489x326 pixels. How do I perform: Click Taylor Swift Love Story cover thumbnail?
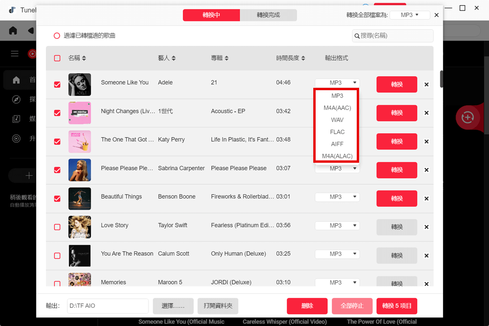pyautogui.click(x=80, y=227)
